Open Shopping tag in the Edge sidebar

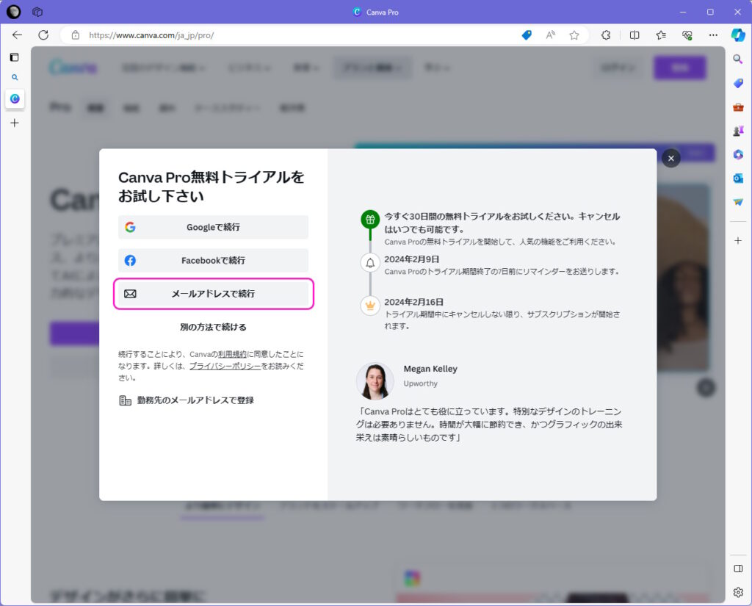[738, 83]
